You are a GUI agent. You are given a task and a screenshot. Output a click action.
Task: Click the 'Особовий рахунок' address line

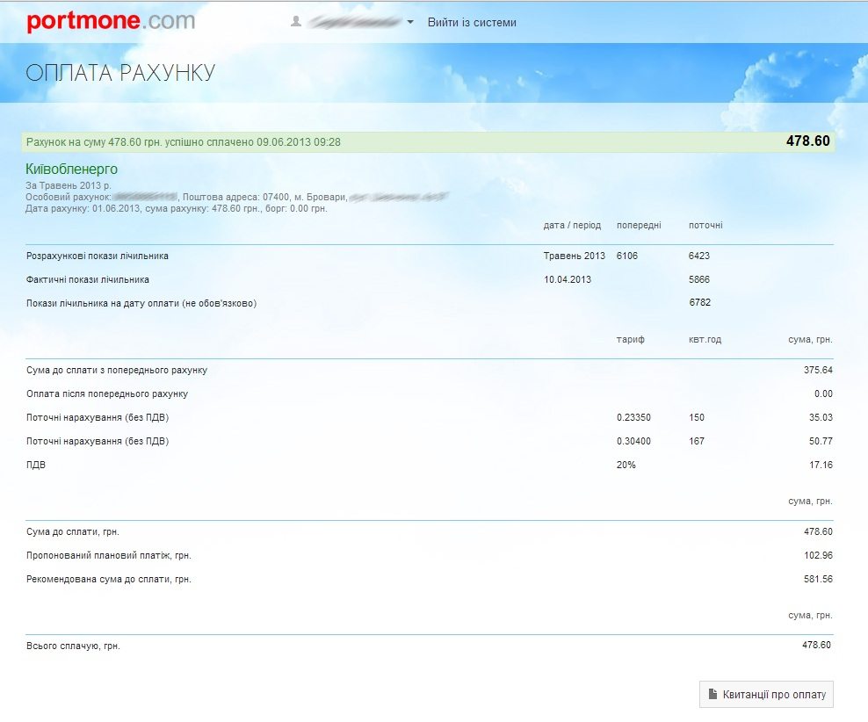point(237,197)
